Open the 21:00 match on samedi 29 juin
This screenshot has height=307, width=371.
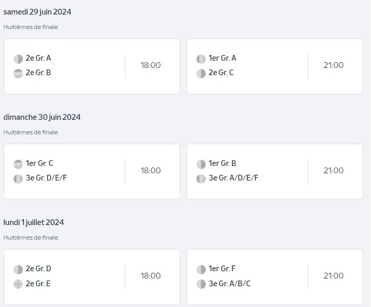(x=275, y=66)
